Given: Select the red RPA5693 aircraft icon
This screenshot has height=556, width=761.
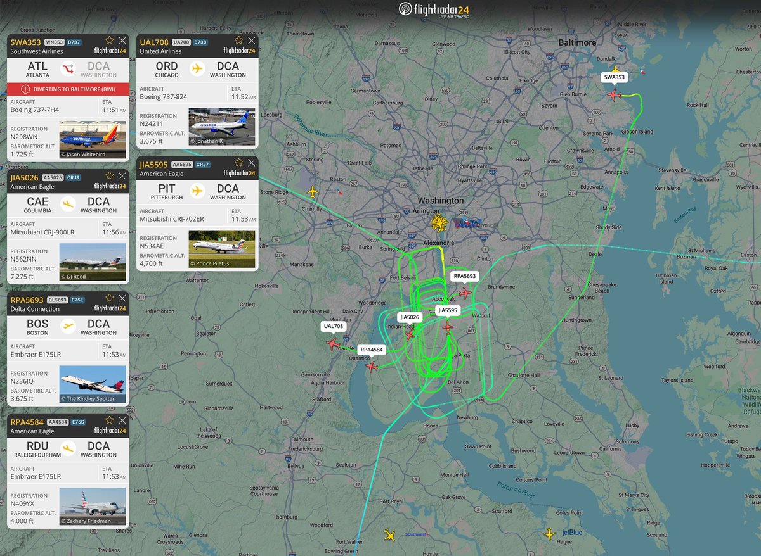Looking at the screenshot, I should pos(465,293).
